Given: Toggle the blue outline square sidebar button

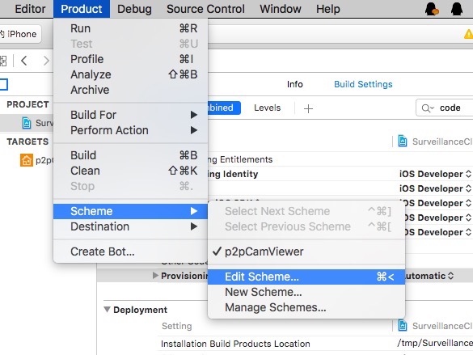Looking at the screenshot, I should [x=3, y=84].
